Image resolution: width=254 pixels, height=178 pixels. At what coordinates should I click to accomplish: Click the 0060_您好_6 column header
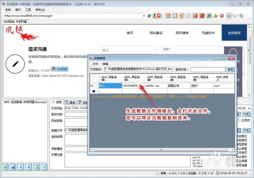(x=224, y=78)
